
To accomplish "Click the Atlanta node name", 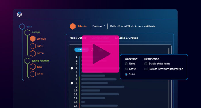I will [82, 26].
